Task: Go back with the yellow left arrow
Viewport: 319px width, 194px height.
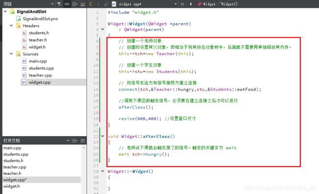Action: click(91, 4)
